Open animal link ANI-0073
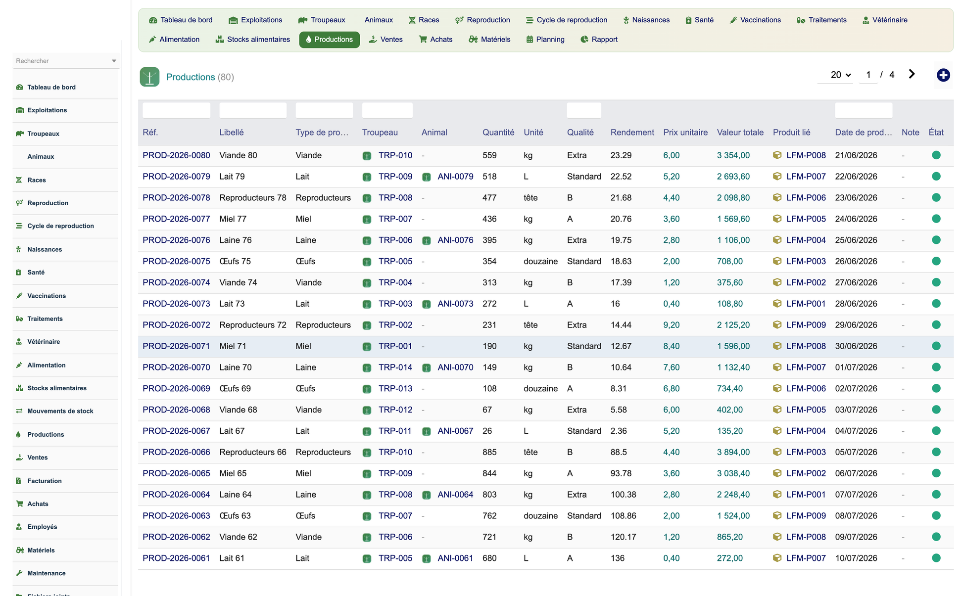The image size is (963, 596). [455, 304]
